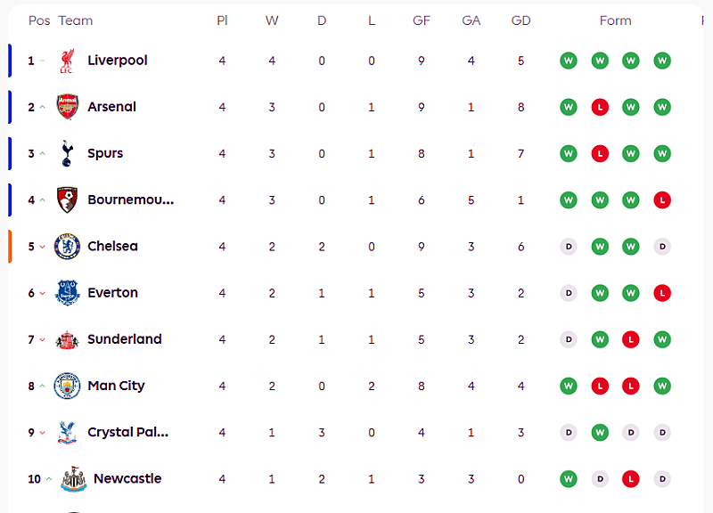Click Chelsea's first draw form badge

[x=569, y=247]
